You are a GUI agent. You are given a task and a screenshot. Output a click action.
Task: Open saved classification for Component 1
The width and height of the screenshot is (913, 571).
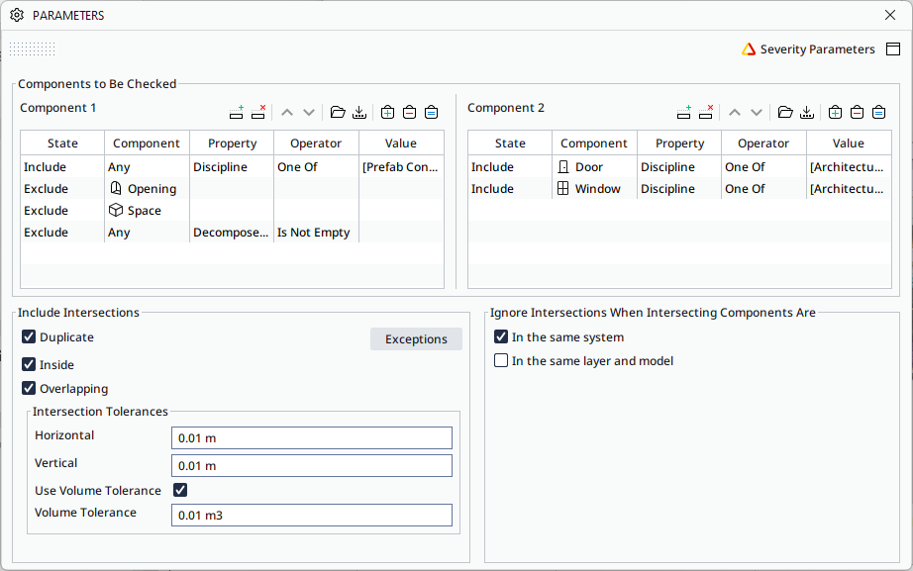(x=337, y=112)
